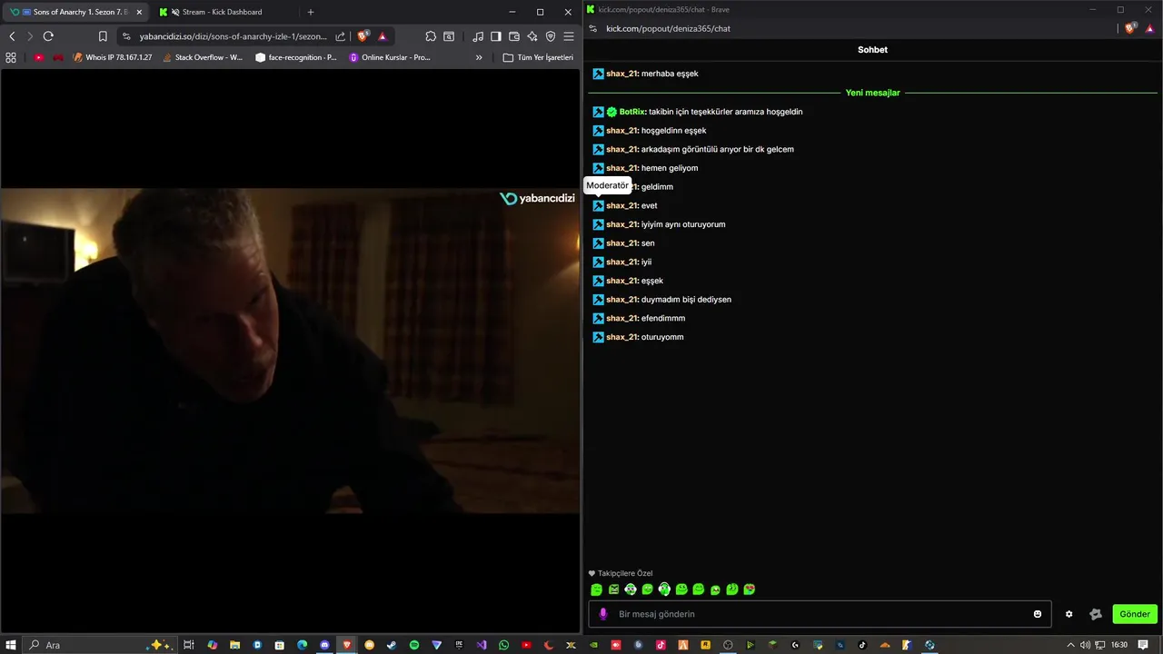This screenshot has width=1163, height=654.
Task: Open the YouTube bookmark icon
Action: coord(39,57)
